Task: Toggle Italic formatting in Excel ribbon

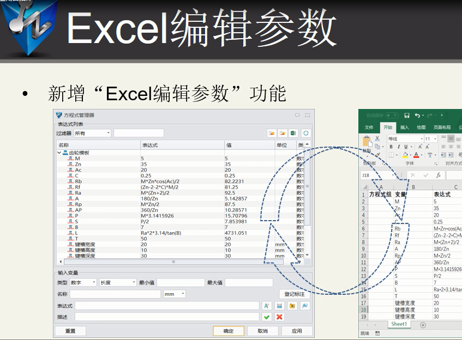Action: [x=398, y=147]
